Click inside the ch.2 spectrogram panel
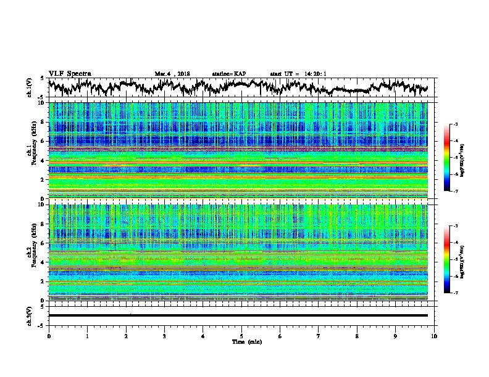Screen dimensions: 489x377 click(238, 253)
